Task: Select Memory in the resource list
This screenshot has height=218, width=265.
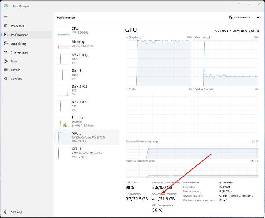Action: 87,44
